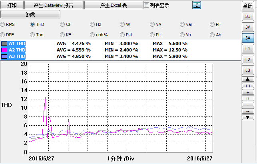257x164 pixels.
Task: Select the PF radio button
Action: click(212, 25)
